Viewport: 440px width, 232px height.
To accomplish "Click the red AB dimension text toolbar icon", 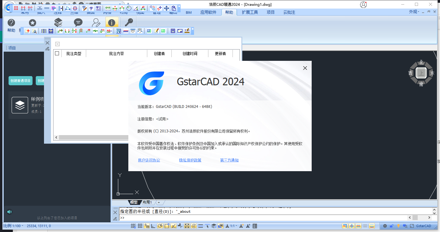I will coord(109,31).
